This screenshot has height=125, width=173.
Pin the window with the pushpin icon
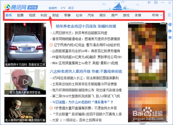point(149,2)
